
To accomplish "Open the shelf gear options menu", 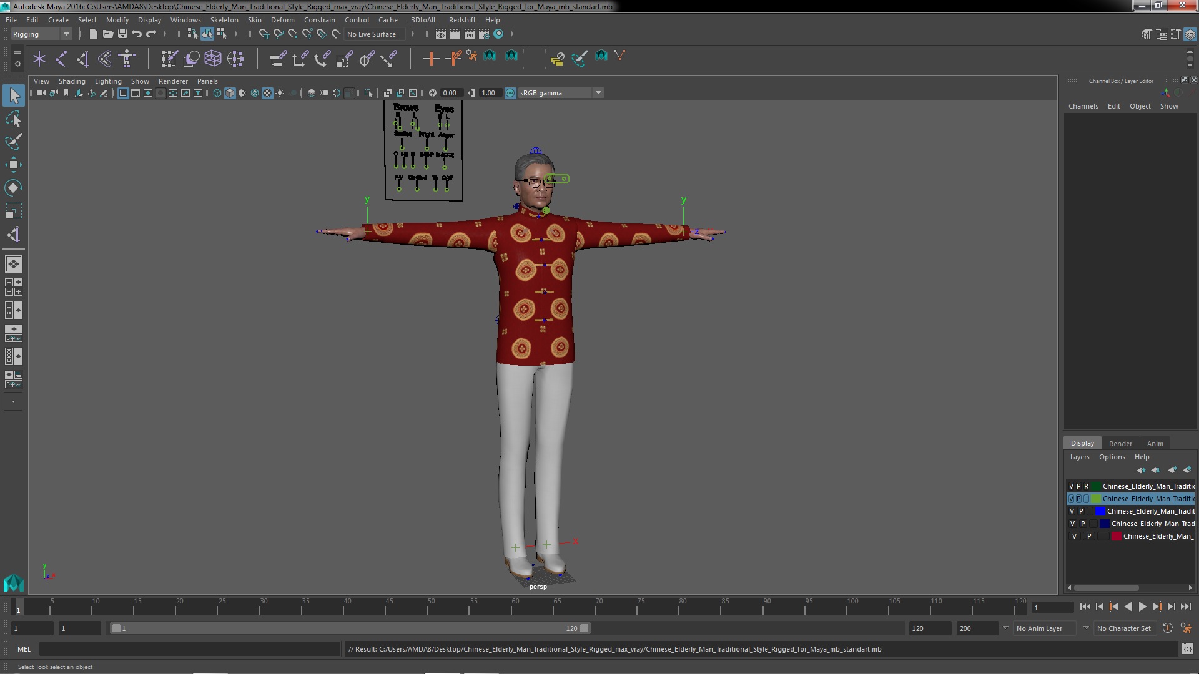I will [17, 64].
